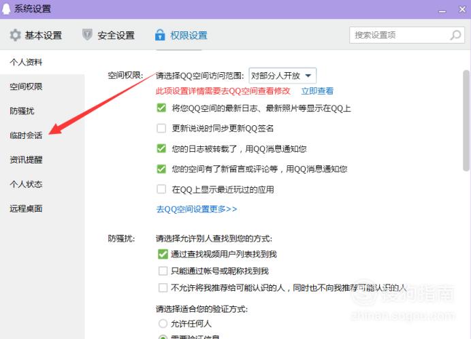The image size is (471, 339).
Task: Uncheck 最新日志、最新照片等显示在QQ上
Action: pyautogui.click(x=161, y=108)
